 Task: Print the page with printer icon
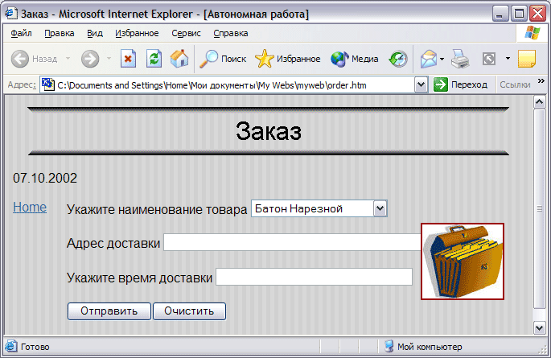(x=460, y=59)
